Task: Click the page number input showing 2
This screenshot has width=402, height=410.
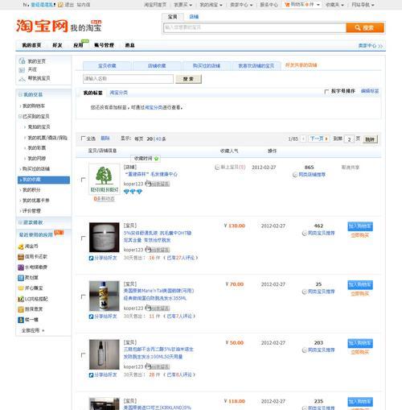Action: point(349,139)
